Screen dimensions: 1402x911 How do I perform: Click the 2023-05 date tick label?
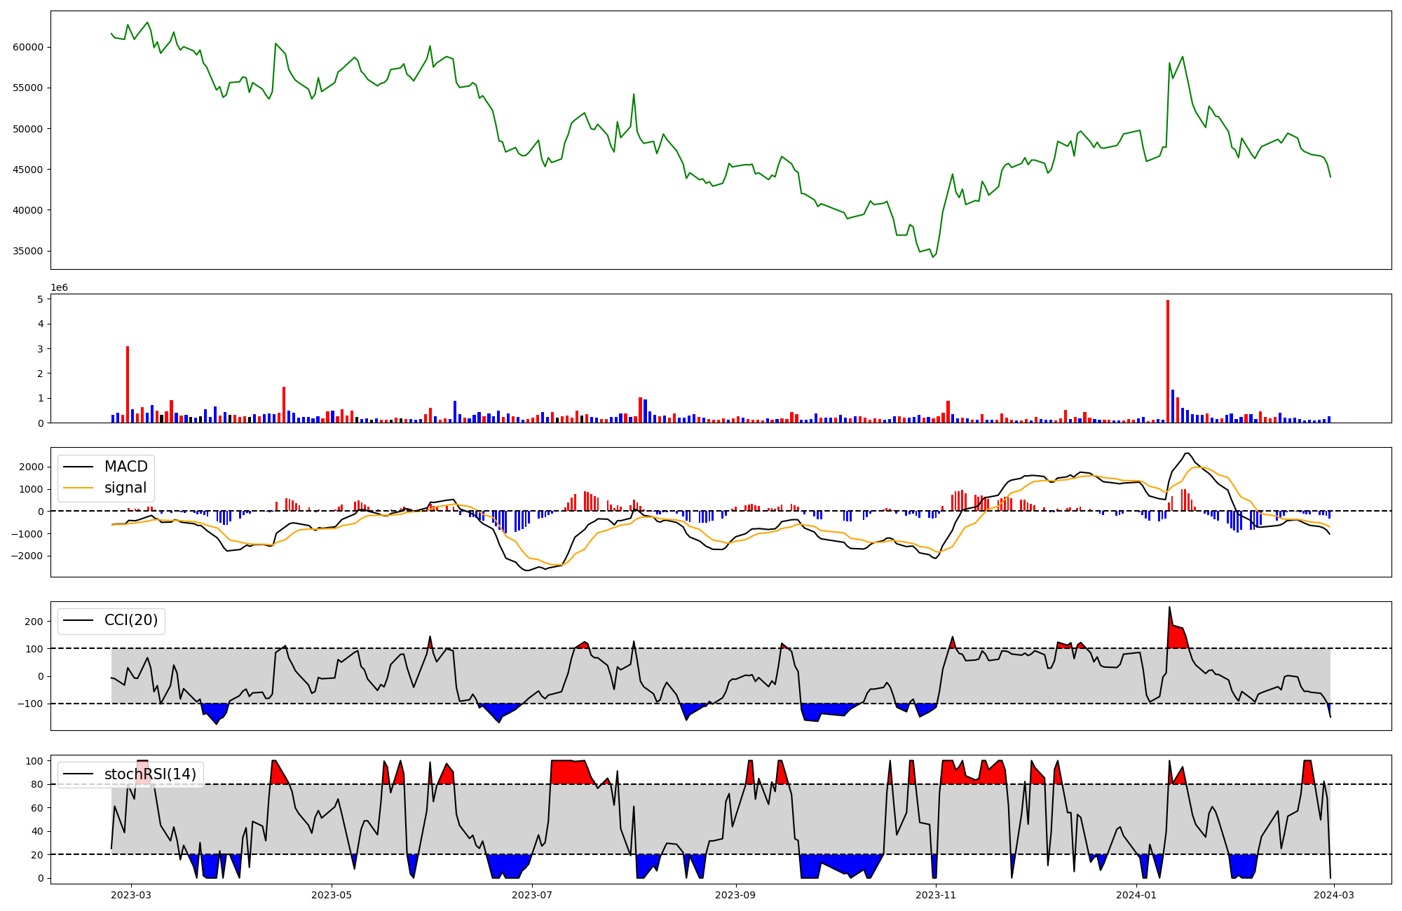[x=332, y=895]
